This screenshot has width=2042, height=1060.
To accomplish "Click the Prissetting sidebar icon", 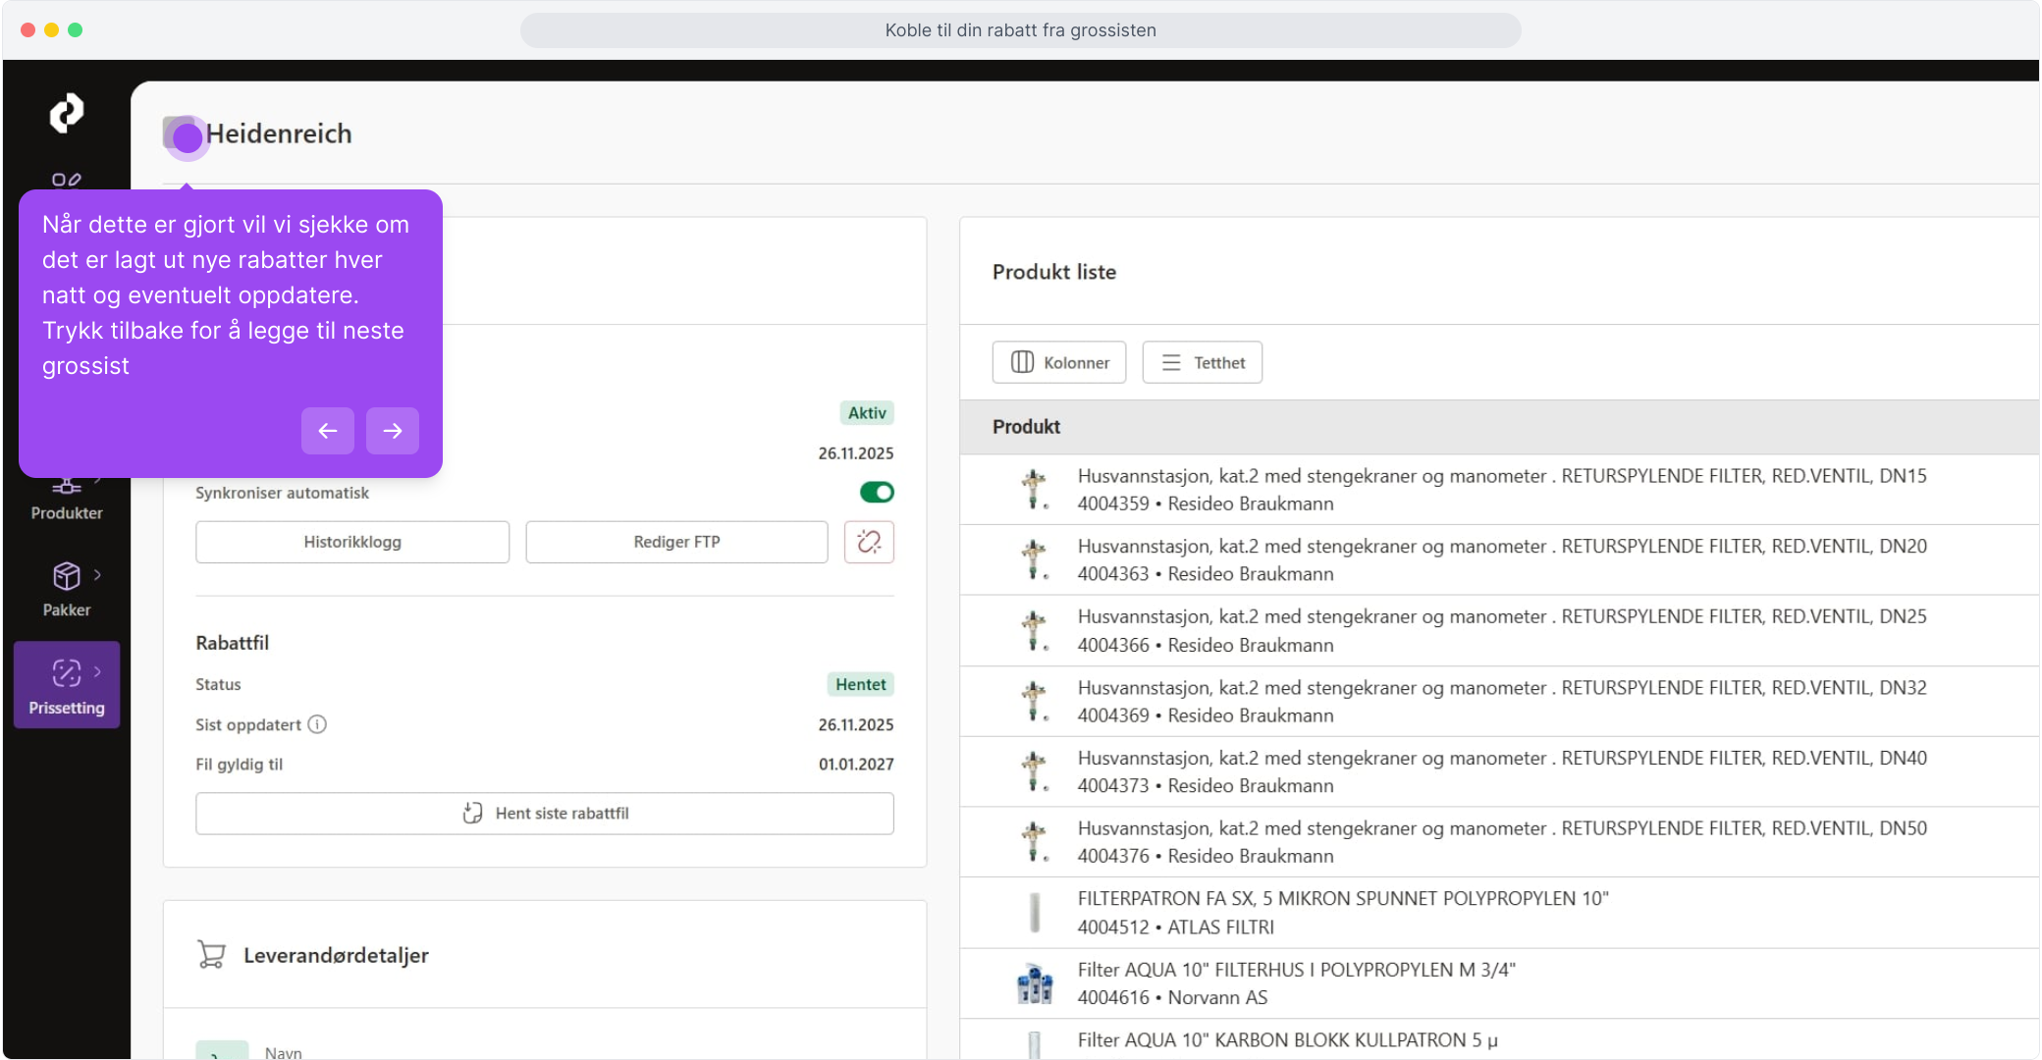I will pos(66,673).
